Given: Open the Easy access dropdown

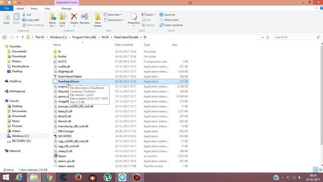Looking at the screenshot, I should click(114, 20).
